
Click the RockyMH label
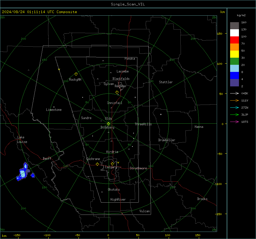click(75, 80)
